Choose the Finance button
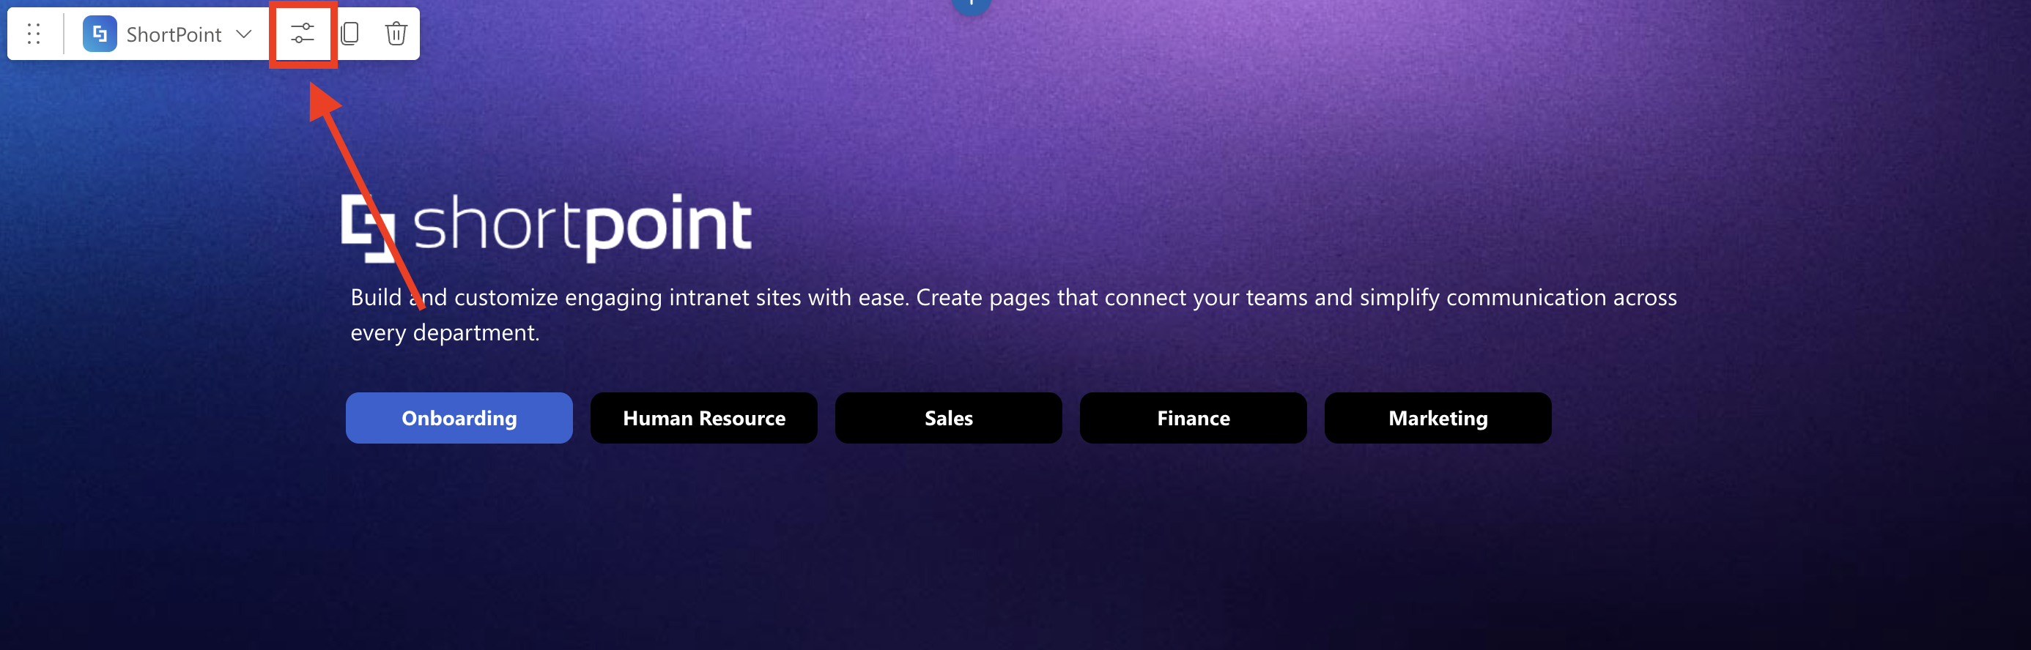Screen dimensions: 2031x650 pyautogui.click(x=1193, y=417)
